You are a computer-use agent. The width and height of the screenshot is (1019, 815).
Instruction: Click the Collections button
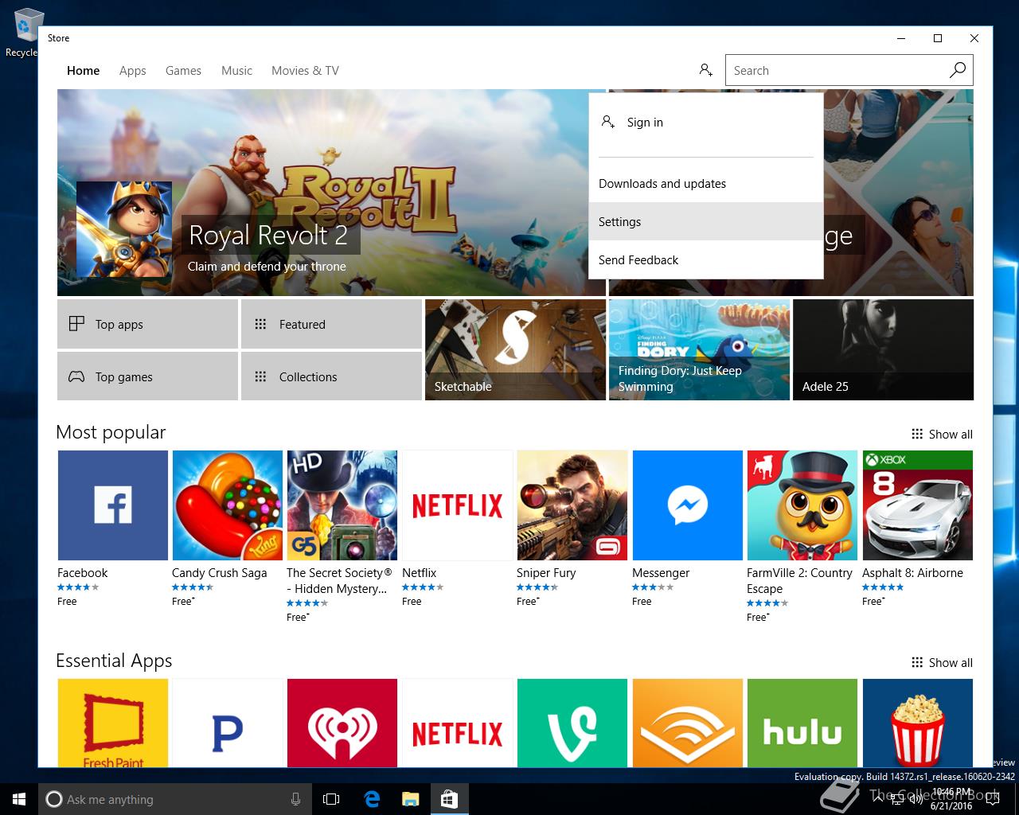pyautogui.click(x=331, y=376)
